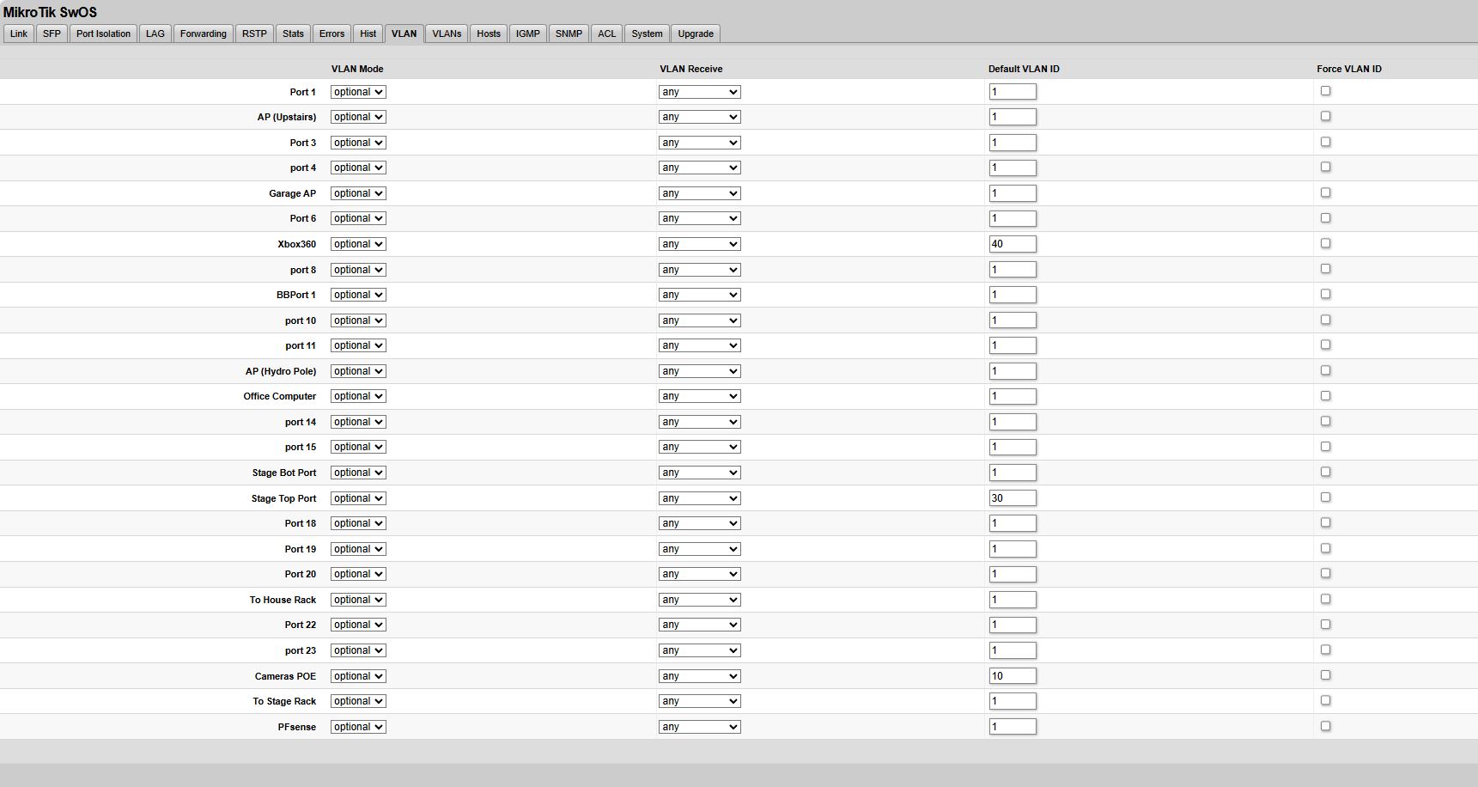Expand VLAN Mode dropdown for Xbox360
Viewport: 1478px width, 787px height.
tap(358, 244)
